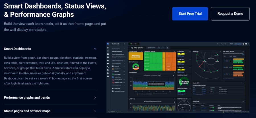
Task: Click Home icon in preview's left icon bar
Action: pyautogui.click(x=108, y=48)
